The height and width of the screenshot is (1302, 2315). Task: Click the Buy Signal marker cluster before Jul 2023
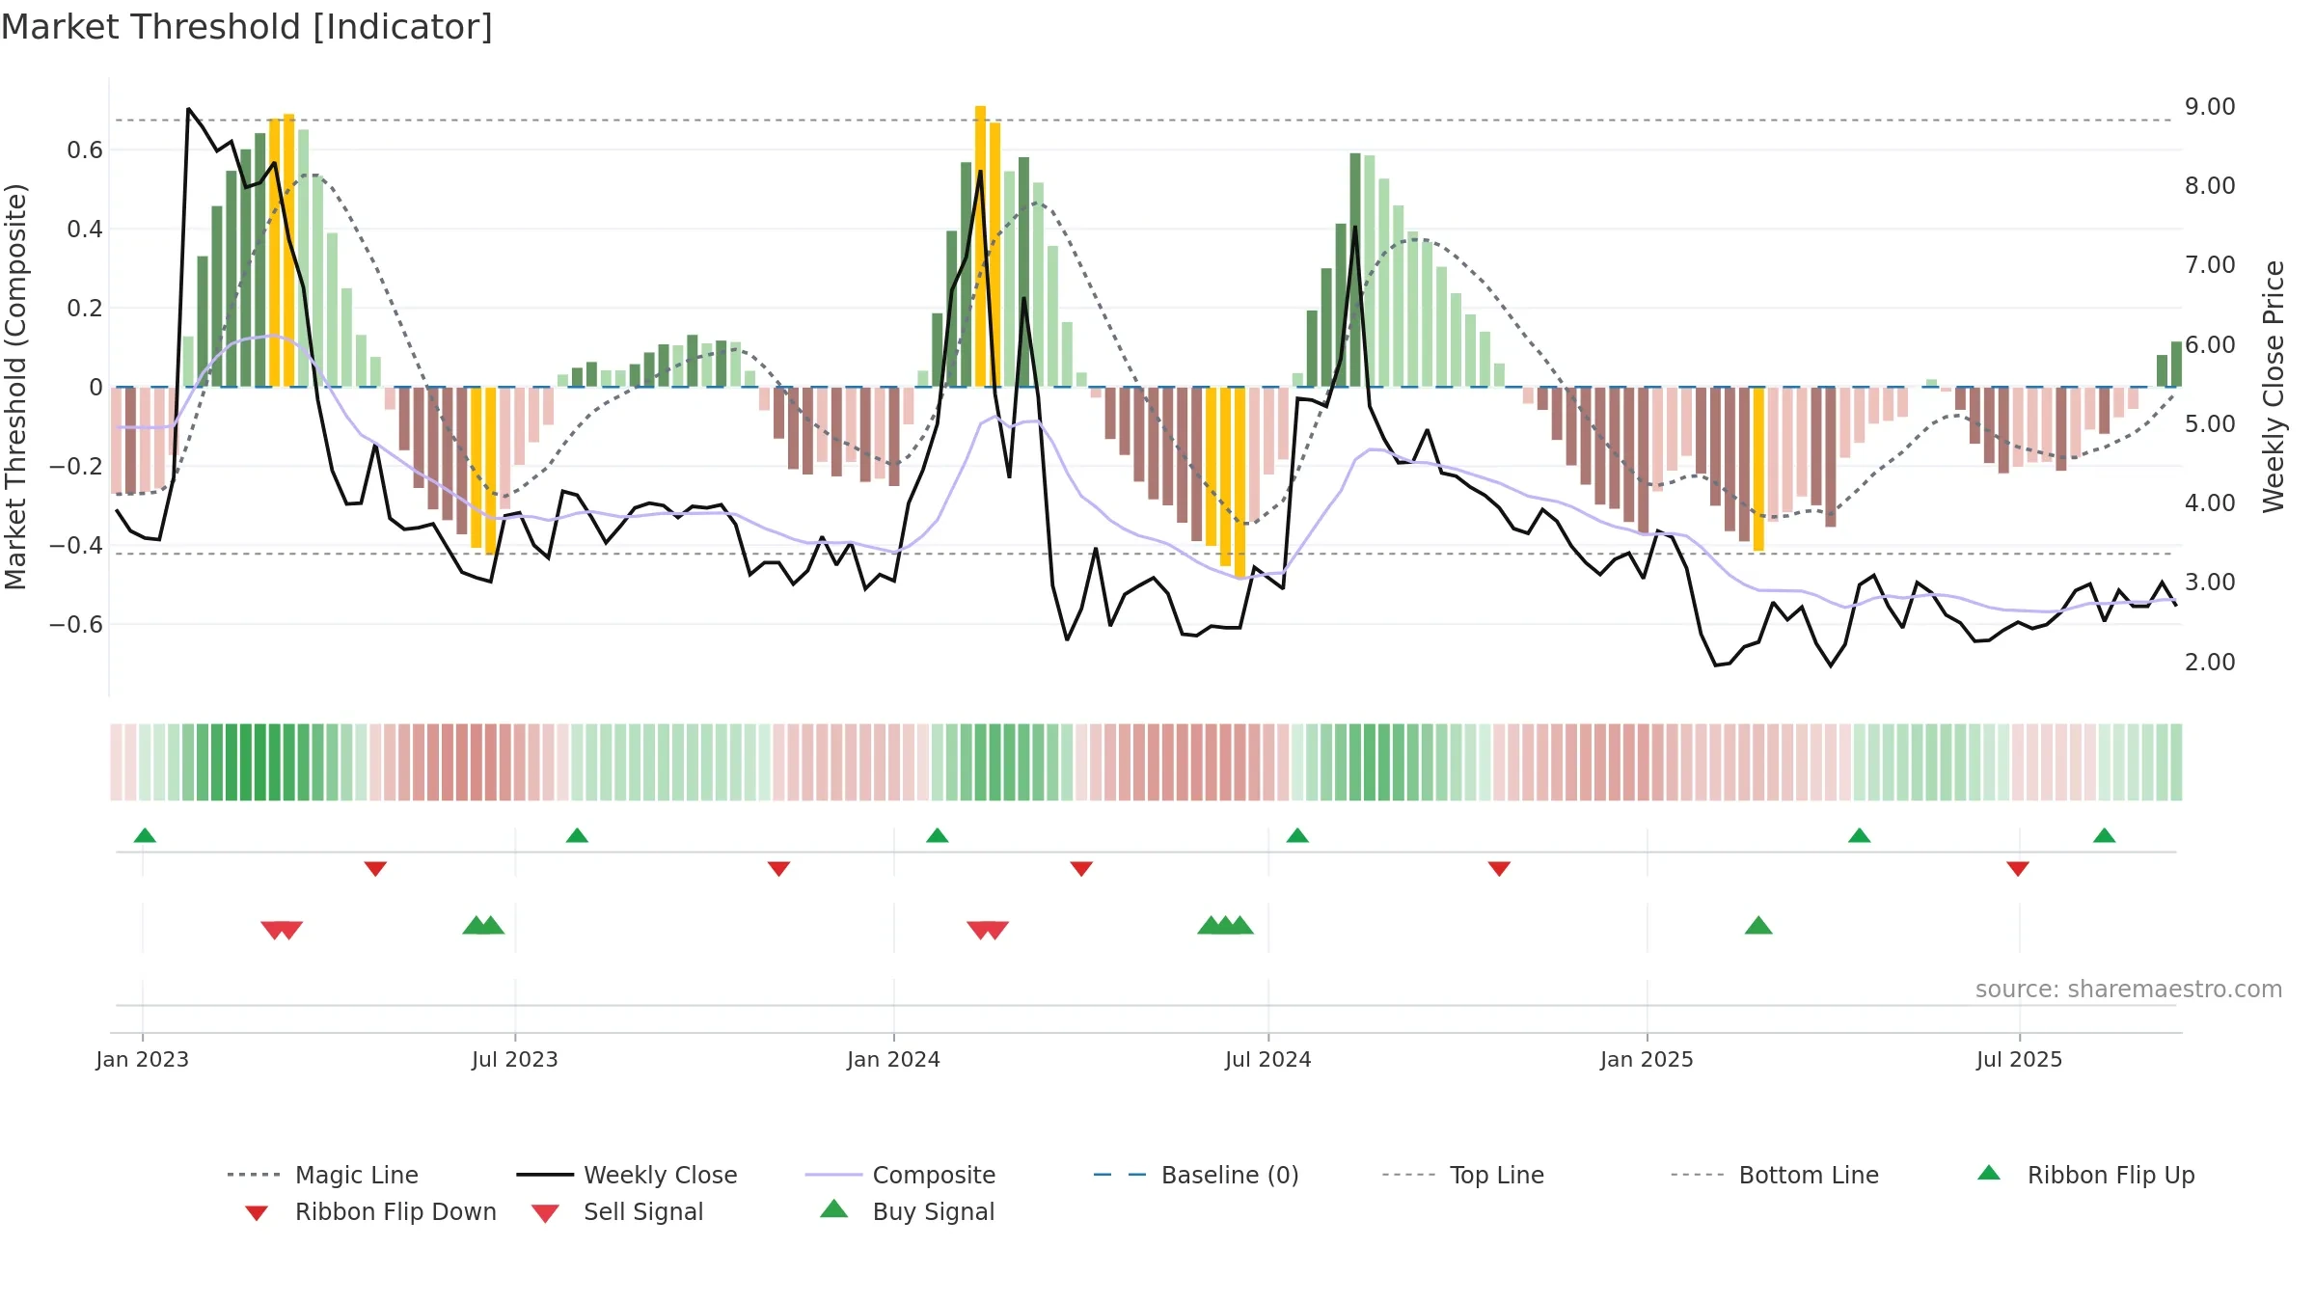point(483,925)
